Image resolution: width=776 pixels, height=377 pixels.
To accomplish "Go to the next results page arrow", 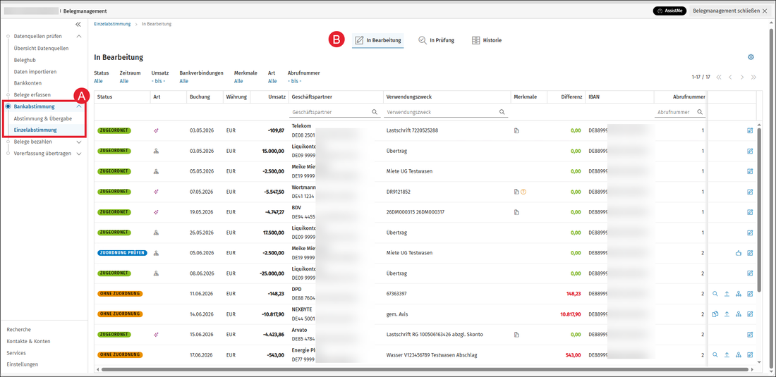I will tap(742, 77).
